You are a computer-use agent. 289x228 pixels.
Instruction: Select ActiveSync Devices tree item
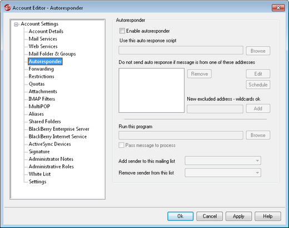(49, 144)
